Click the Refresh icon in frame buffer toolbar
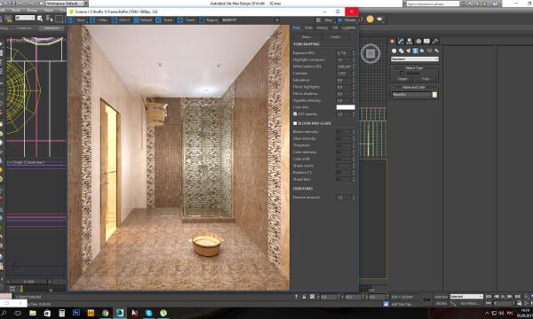Viewport: 533px width, 319px height. point(136,20)
